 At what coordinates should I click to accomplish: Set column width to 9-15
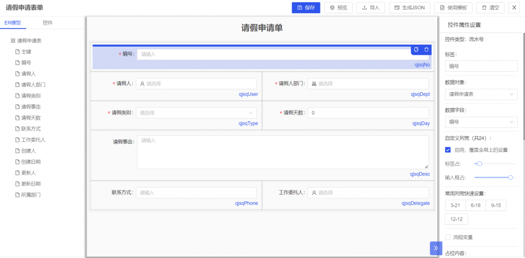496,206
